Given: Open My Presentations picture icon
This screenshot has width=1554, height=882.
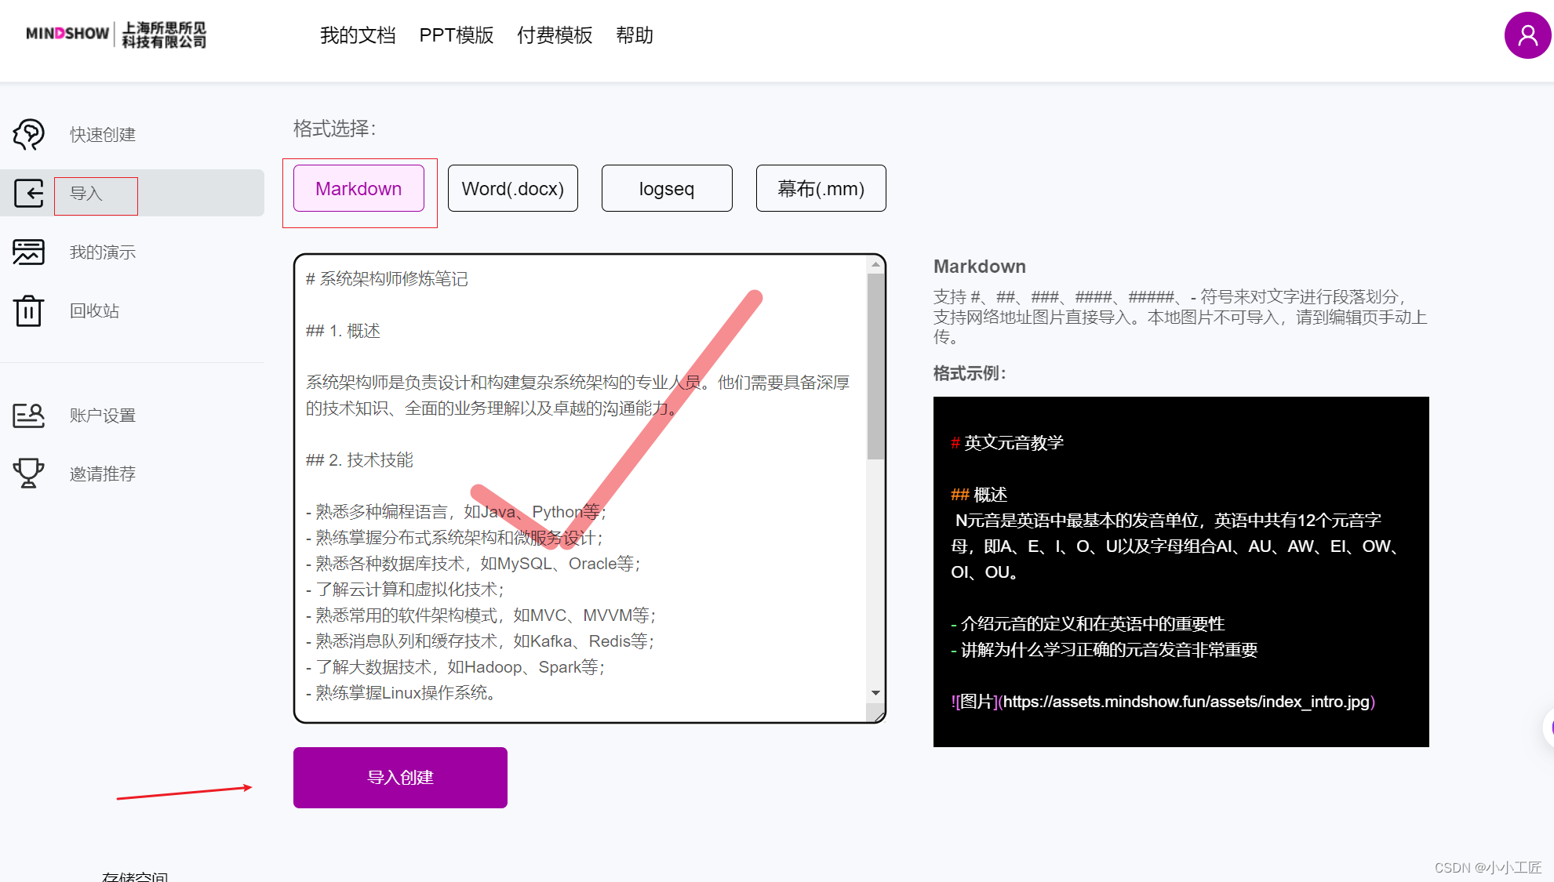Looking at the screenshot, I should tap(29, 252).
